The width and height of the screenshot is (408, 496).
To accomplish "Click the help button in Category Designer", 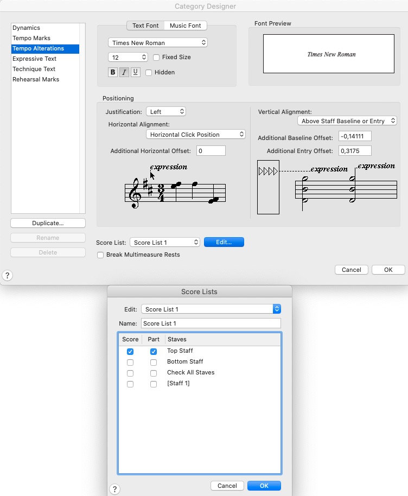I will (8, 275).
